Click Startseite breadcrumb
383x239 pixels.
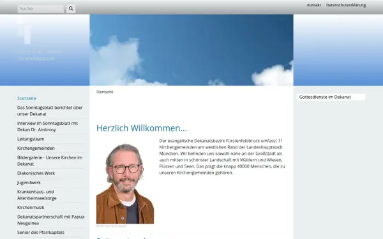(x=105, y=92)
